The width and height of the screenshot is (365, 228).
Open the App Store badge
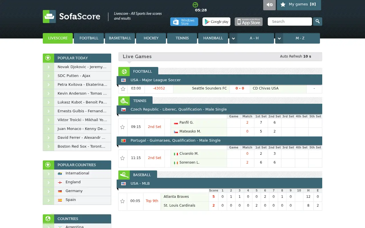pyautogui.click(x=249, y=22)
